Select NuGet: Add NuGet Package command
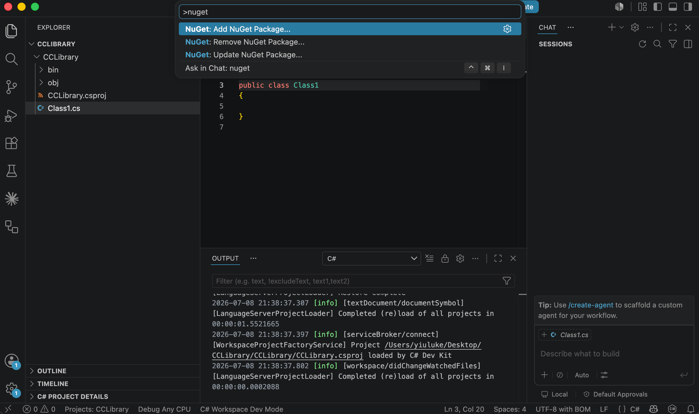 tap(350, 29)
